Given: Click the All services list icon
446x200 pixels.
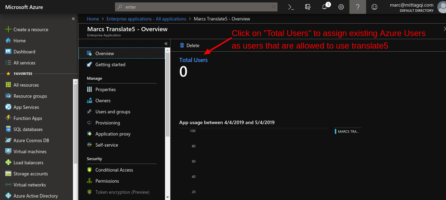Looking at the screenshot, I should click(8, 63).
